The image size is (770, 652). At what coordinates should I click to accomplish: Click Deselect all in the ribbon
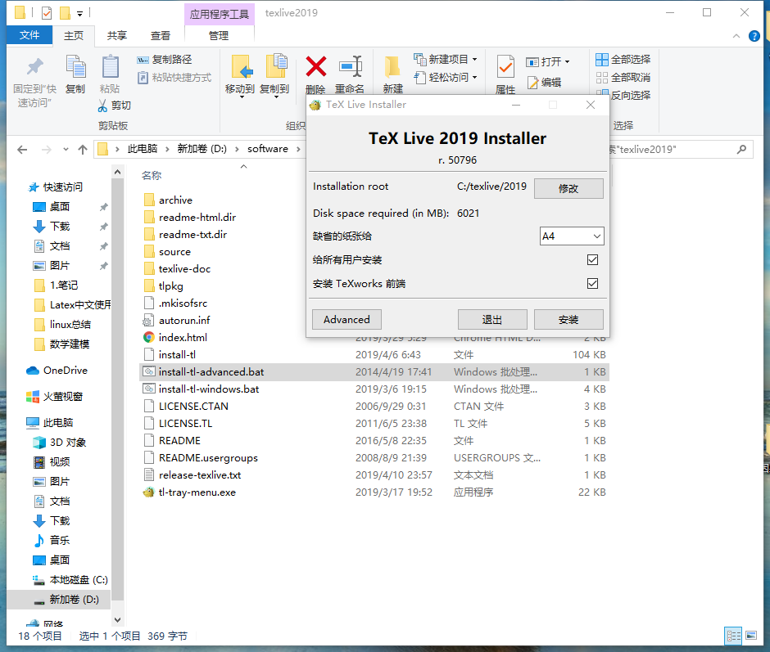[x=623, y=78]
